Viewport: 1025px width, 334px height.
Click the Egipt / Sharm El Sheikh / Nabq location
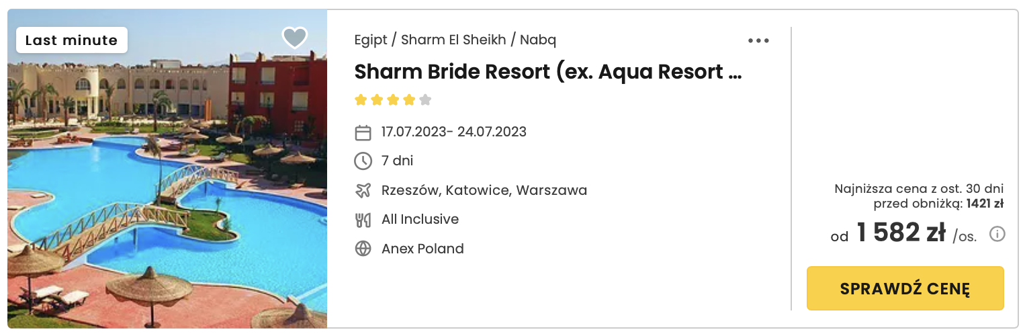(455, 40)
